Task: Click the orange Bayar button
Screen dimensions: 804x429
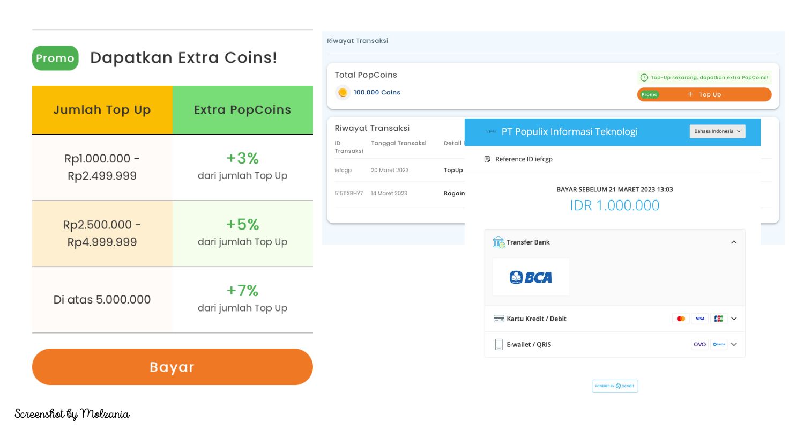Action: (172, 367)
